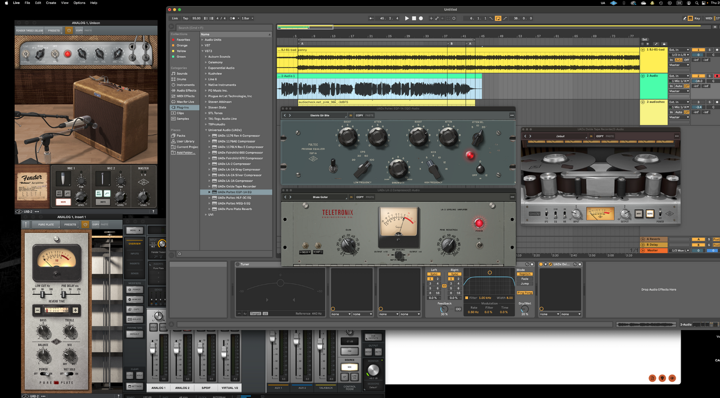This screenshot has width=720, height=398.
Task: Open the 1 Bar quantization menu
Action: 246,18
